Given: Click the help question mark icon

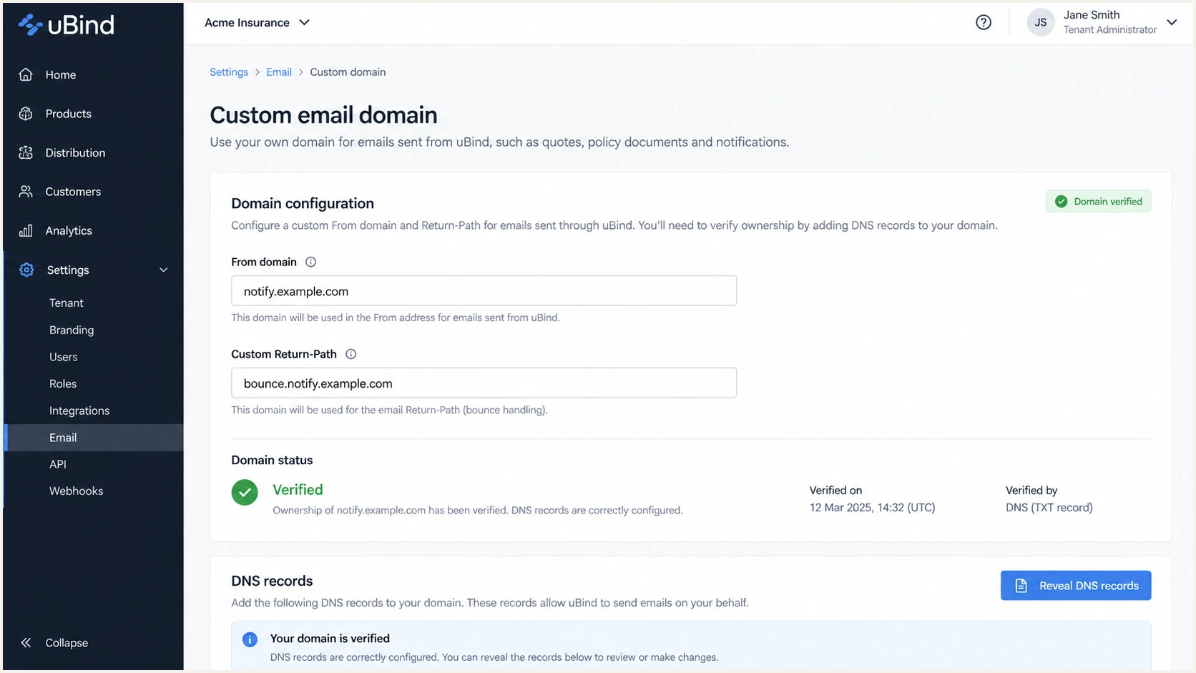Looking at the screenshot, I should pyautogui.click(x=984, y=22).
